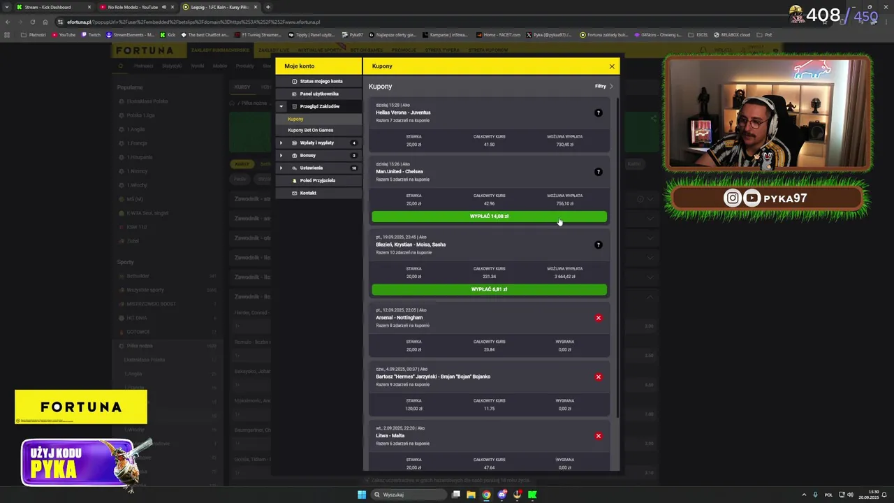The height and width of the screenshot is (503, 894).
Task: Click the browser address bar URL
Action: [193, 22]
